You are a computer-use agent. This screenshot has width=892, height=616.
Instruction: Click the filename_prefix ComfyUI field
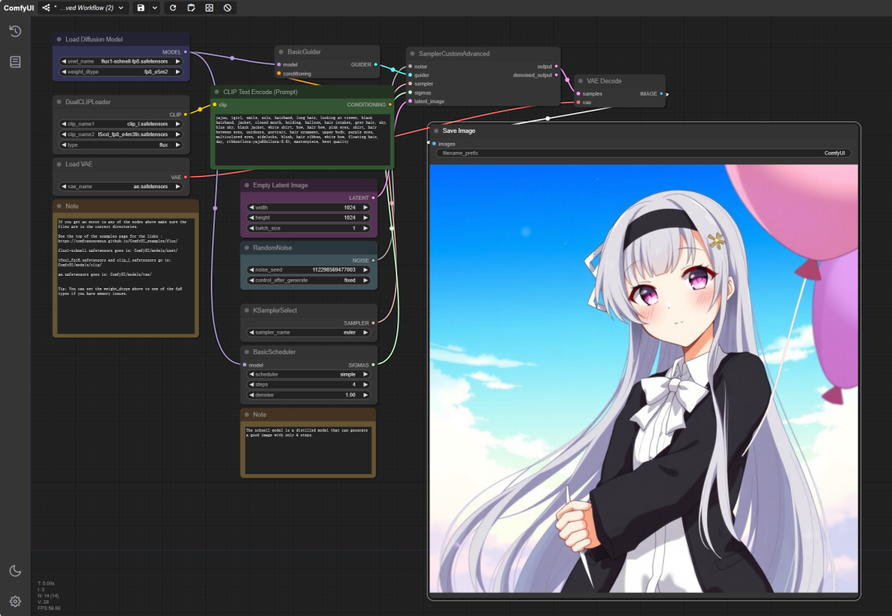tap(643, 153)
